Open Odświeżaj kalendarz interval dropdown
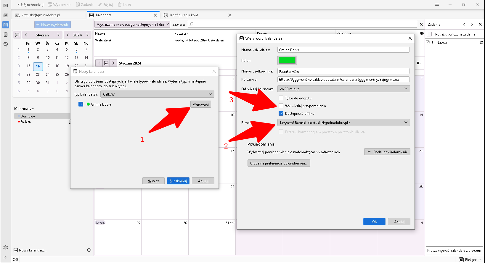This screenshot has width=485, height=263. click(x=343, y=89)
